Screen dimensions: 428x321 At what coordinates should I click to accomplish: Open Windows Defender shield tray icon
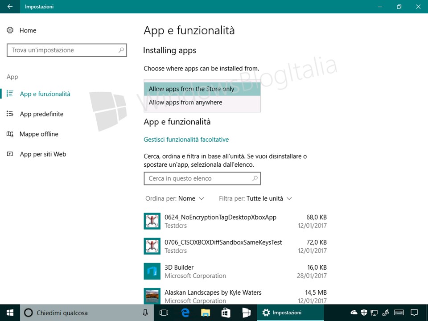pyautogui.click(x=364, y=313)
